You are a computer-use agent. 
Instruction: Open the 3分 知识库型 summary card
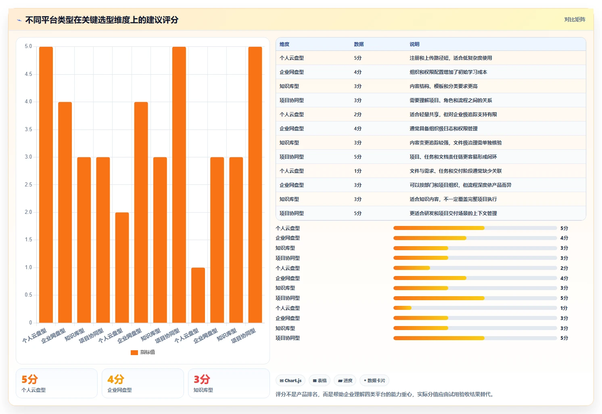229,383
